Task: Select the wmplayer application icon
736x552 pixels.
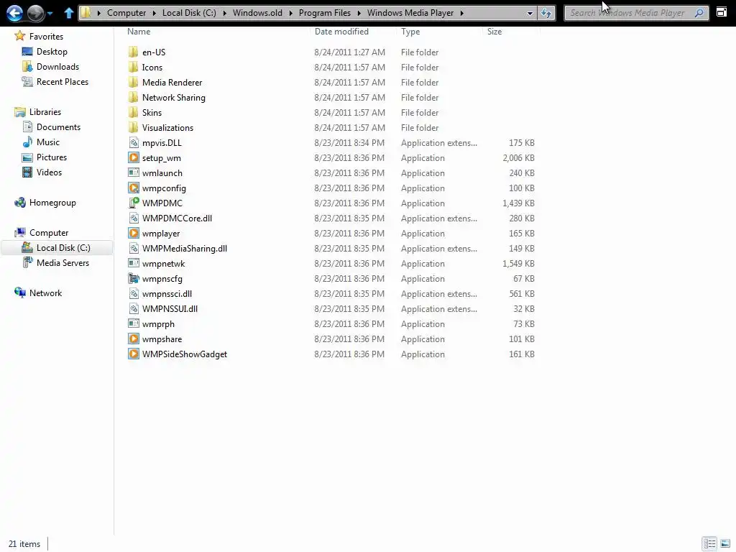Action: [x=134, y=234]
